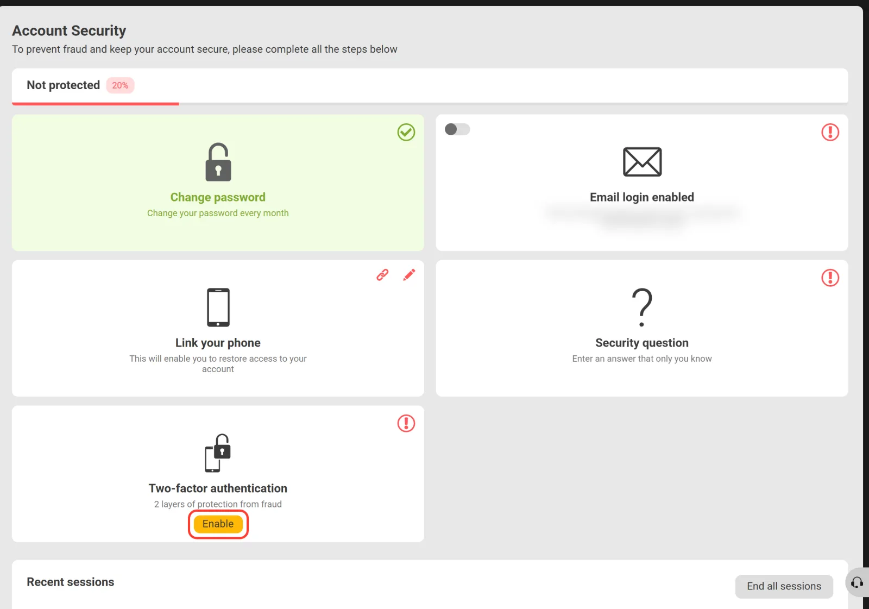Click '2 layers of protection from fraud' text
This screenshot has width=869, height=609.
[x=218, y=504]
